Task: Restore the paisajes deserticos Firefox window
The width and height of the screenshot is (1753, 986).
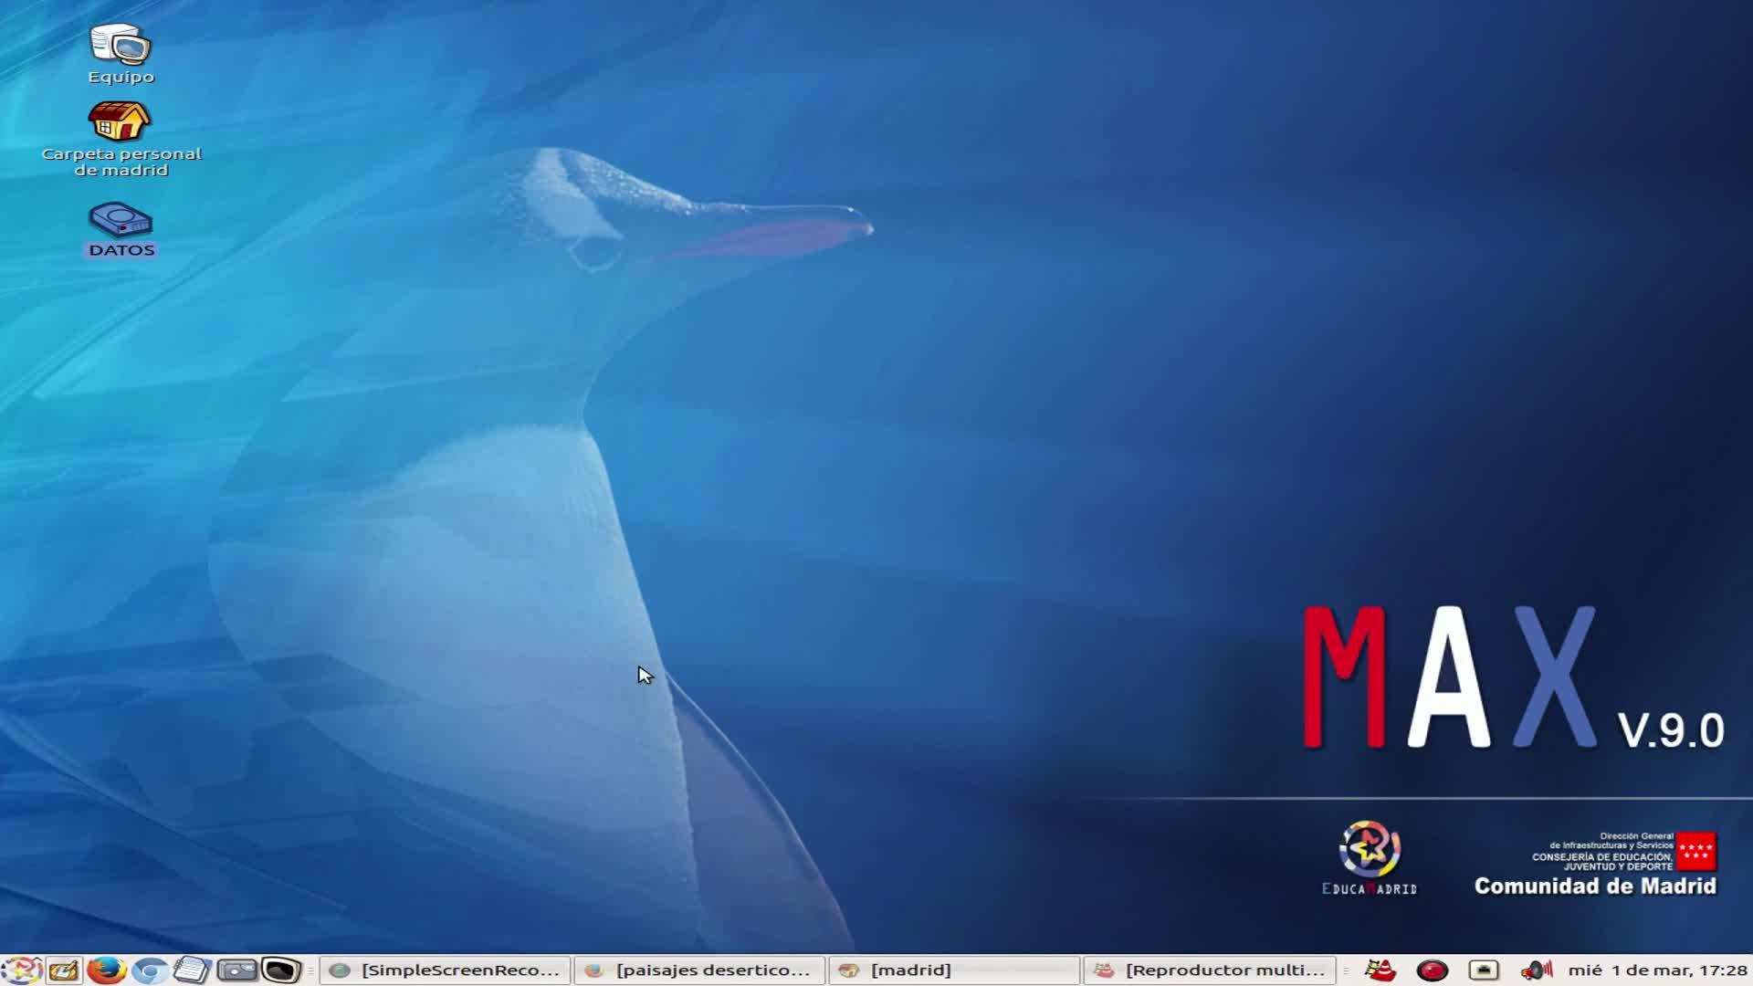Action: (699, 970)
